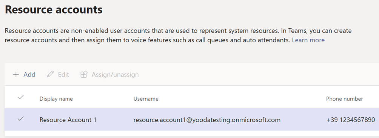Click the Resource accounts page heading
Image resolution: width=379 pixels, height=138 pixels.
tap(54, 10)
